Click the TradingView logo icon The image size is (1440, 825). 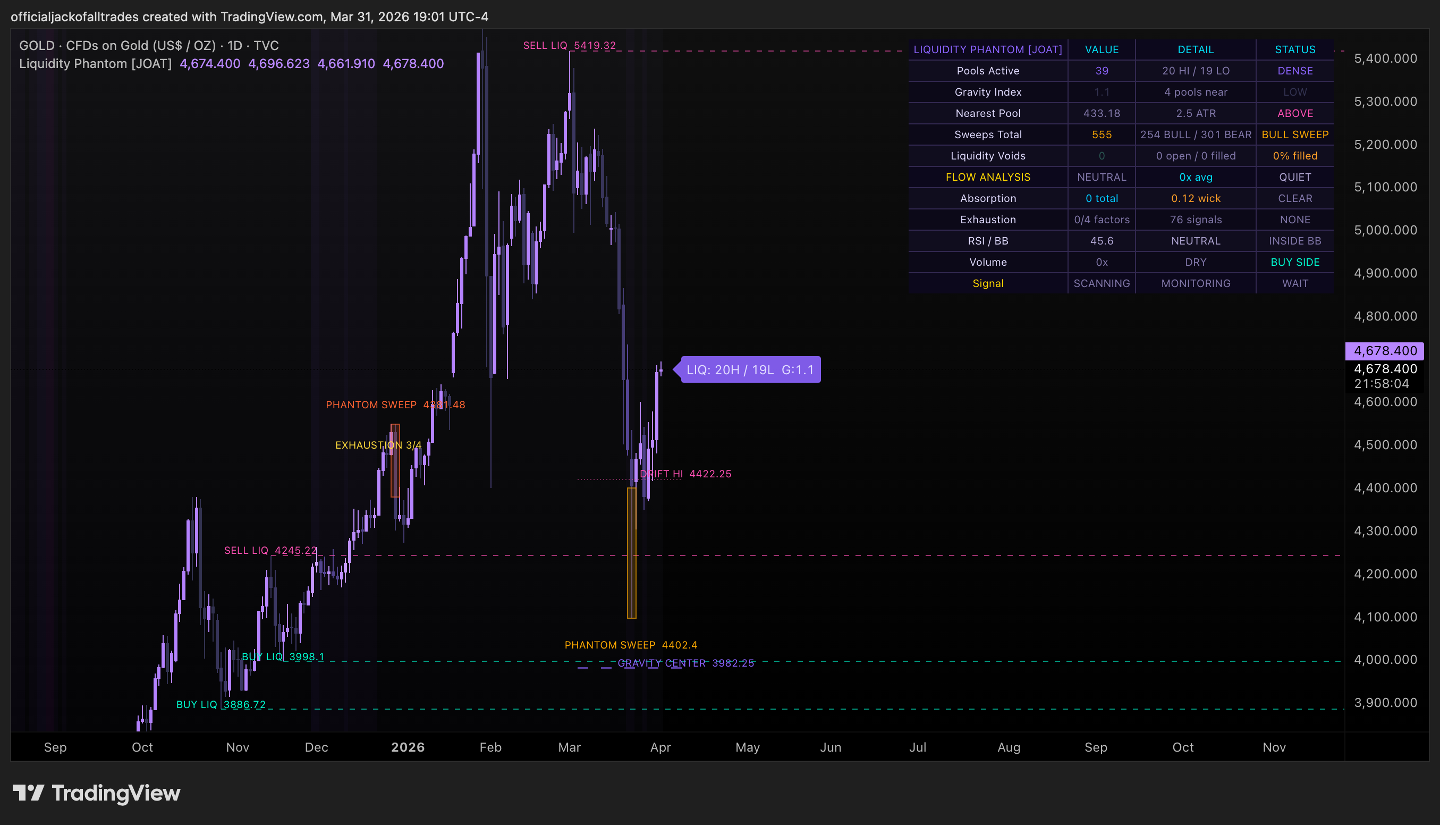click(x=28, y=793)
